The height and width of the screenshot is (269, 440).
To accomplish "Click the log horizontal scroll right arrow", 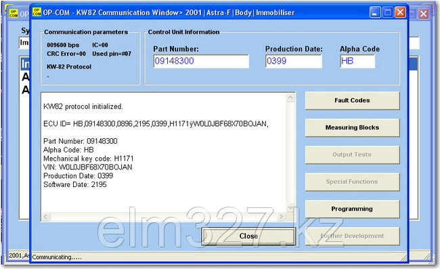I will tap(281, 217).
